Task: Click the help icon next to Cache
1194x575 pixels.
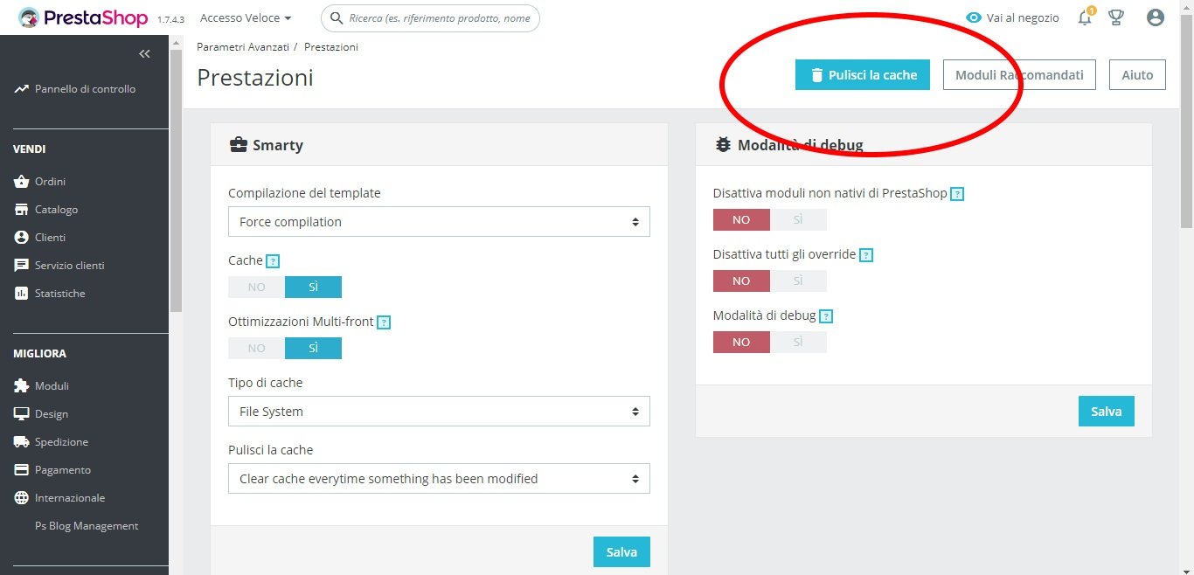Action: (273, 260)
